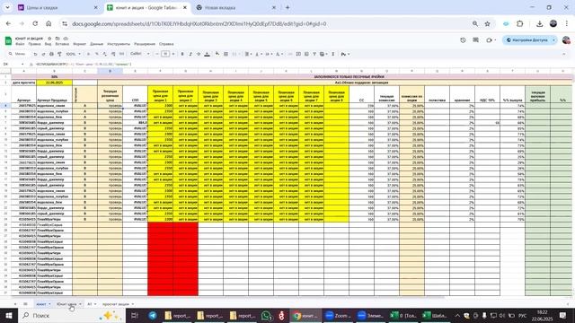575x323 pixels.
Task: Open the Данные menu
Action: [x=96, y=44]
